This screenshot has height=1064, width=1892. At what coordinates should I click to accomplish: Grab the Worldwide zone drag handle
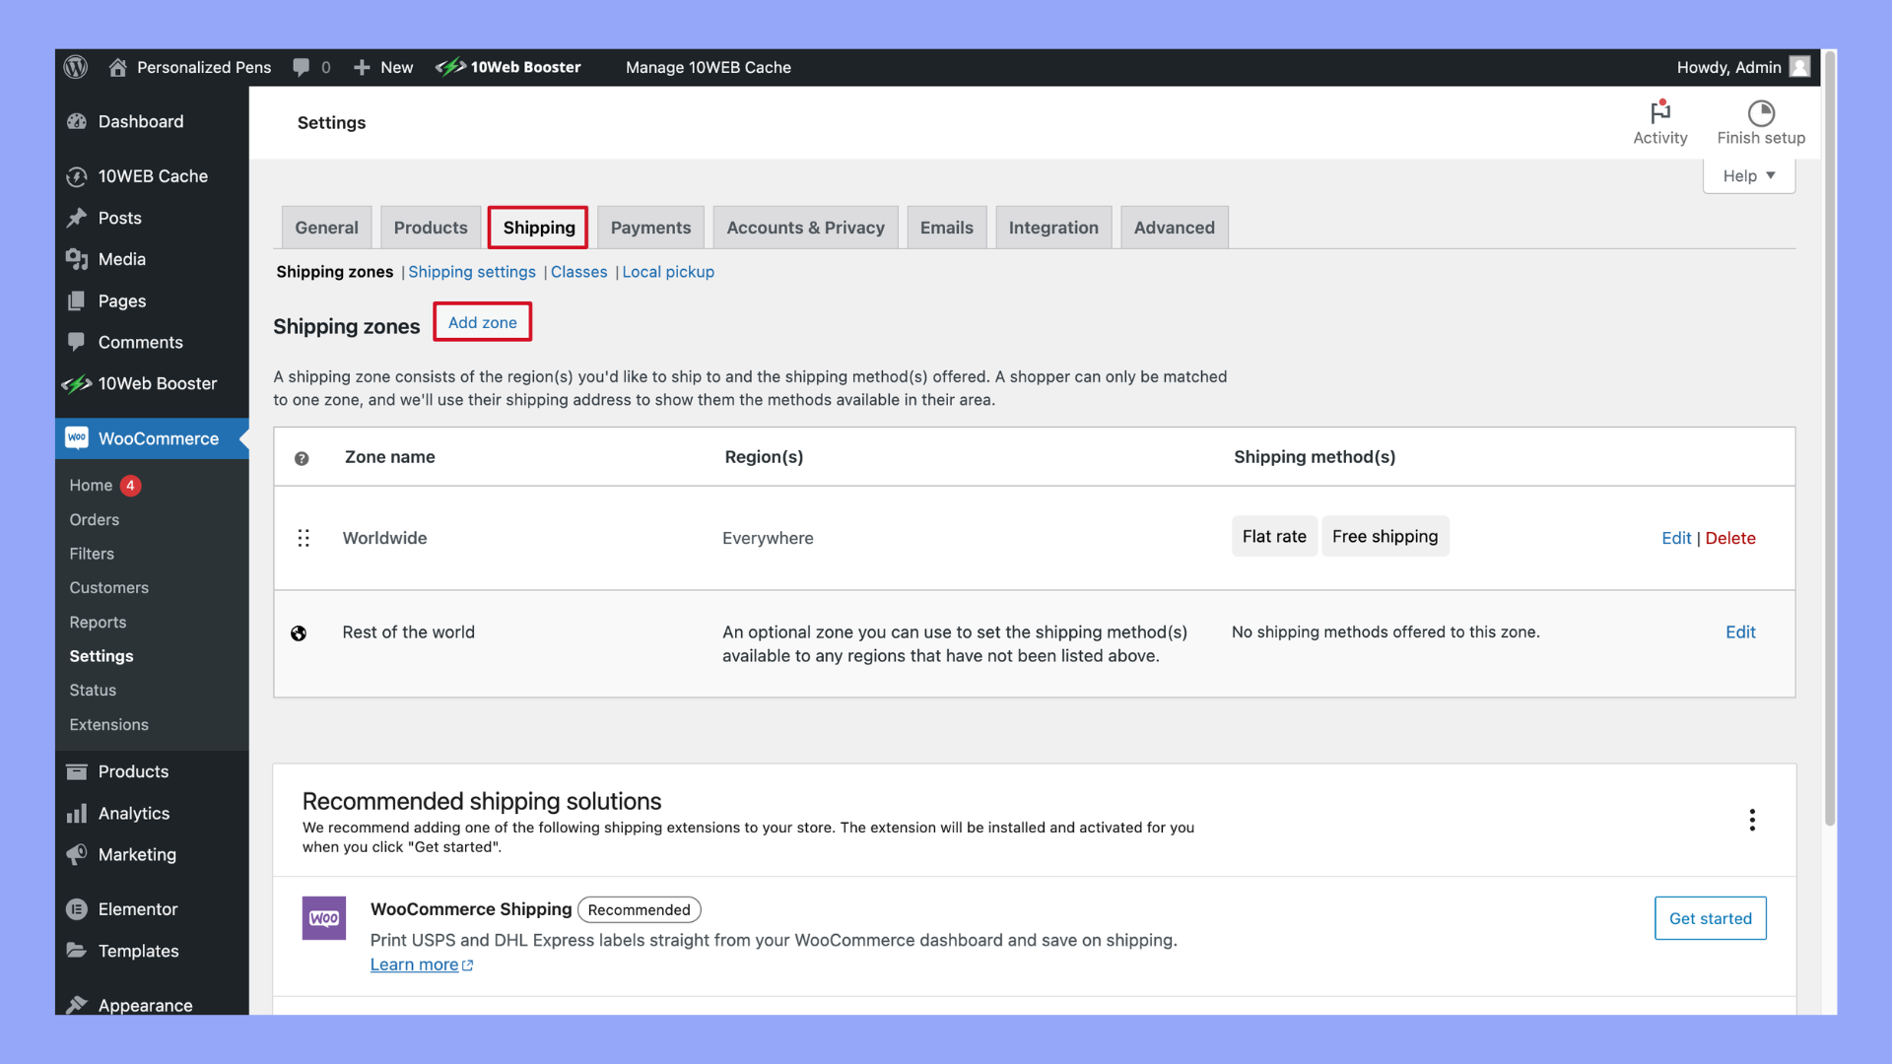click(304, 538)
